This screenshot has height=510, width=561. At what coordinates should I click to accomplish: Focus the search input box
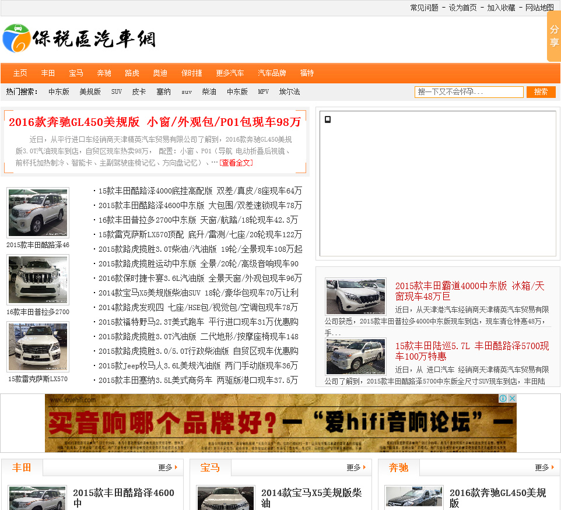(469, 92)
